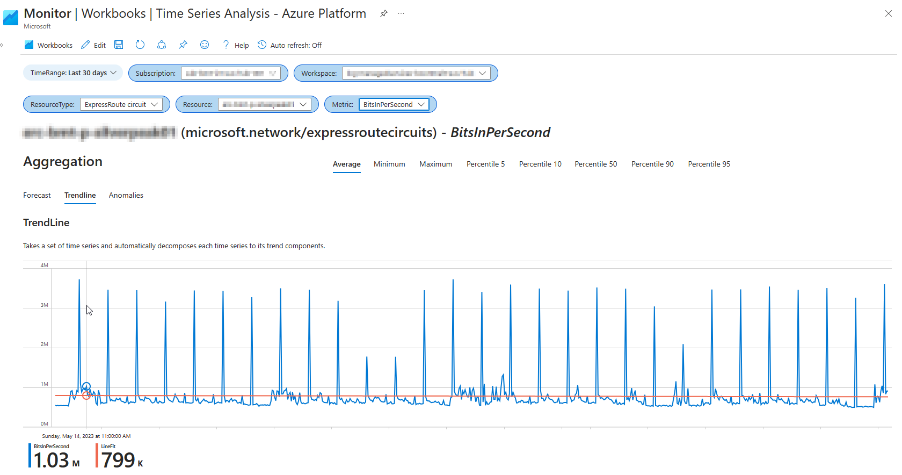Screen dimensions: 902x475
Task: Select the Percentile 95 tab
Action: click(709, 164)
